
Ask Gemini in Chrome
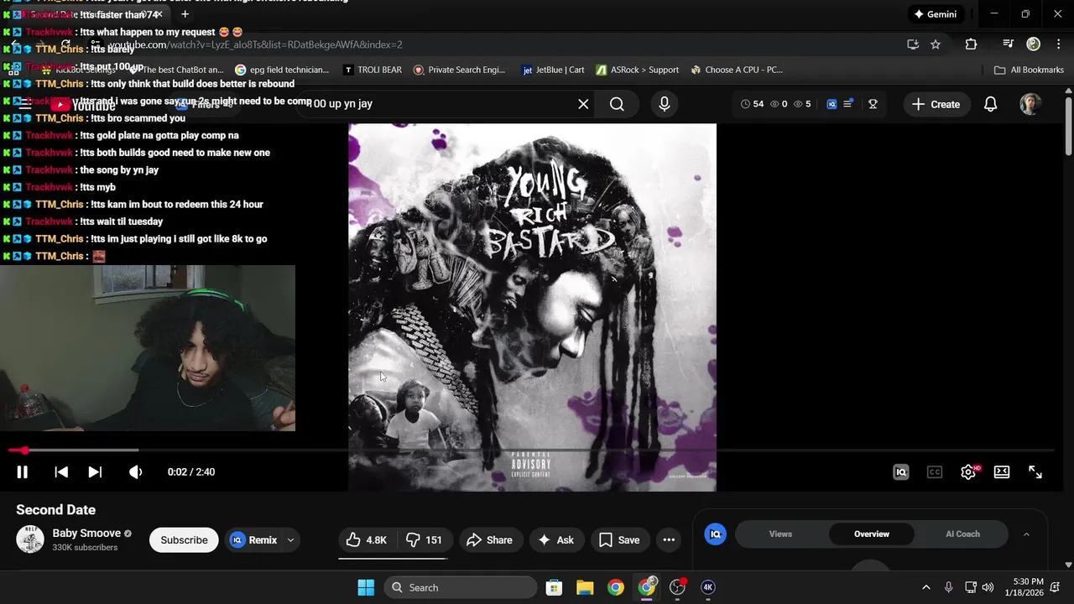[x=936, y=14]
